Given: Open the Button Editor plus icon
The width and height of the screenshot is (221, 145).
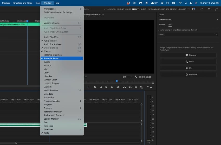Looking at the screenshot, I should coord(151,88).
